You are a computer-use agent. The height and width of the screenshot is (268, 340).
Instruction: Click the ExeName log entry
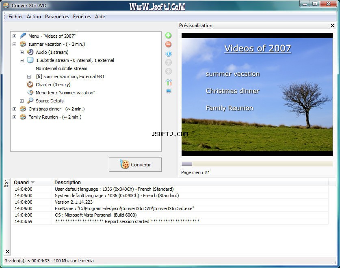tap(124, 208)
